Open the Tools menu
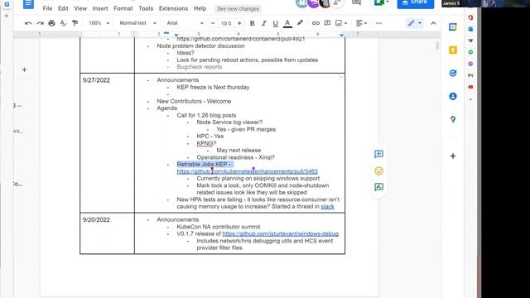The height and width of the screenshot is (298, 530). coord(146,8)
